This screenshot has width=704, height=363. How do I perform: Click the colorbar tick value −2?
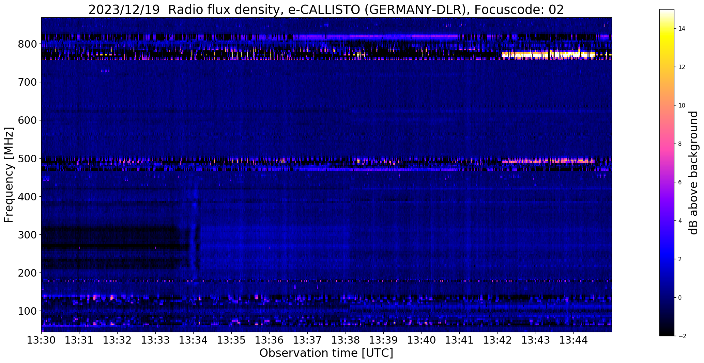(x=682, y=336)
